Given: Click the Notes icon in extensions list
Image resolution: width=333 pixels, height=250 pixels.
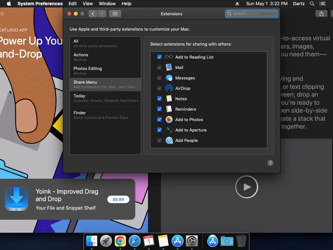Looking at the screenshot, I should point(169,99).
